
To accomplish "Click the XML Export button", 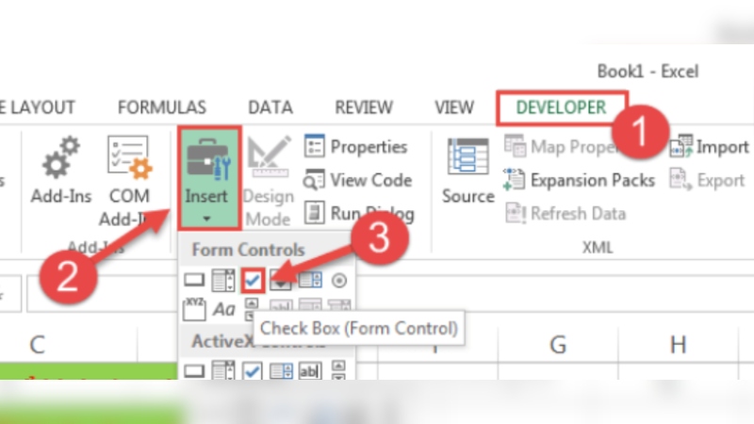I will pyautogui.click(x=708, y=180).
